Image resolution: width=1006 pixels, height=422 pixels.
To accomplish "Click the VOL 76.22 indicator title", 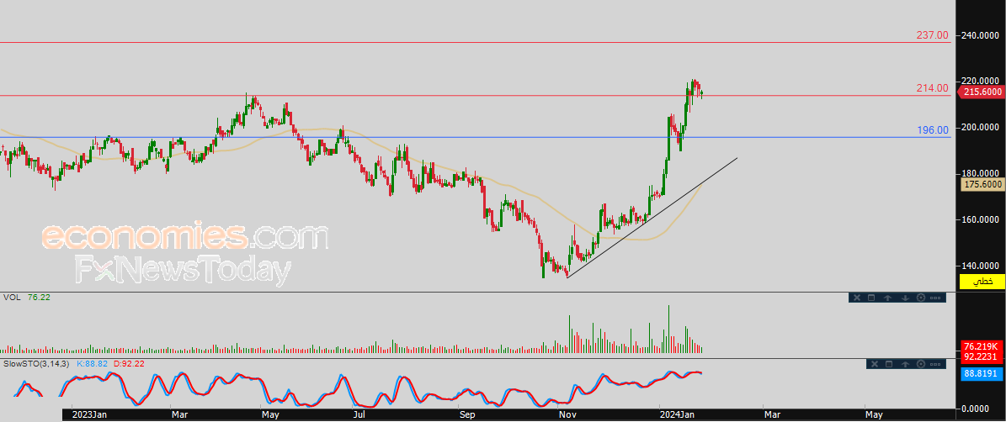I will click(26, 297).
